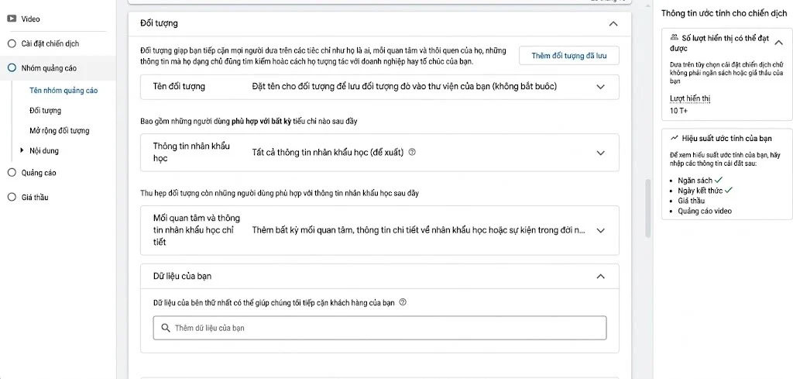Viewport: 793px width, 379px height.
Task: Select the Giá thầu step circle
Action: [12, 198]
